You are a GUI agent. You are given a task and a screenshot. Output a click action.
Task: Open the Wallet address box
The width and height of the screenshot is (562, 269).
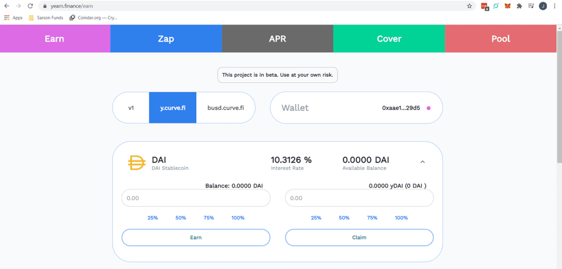pyautogui.click(x=356, y=108)
